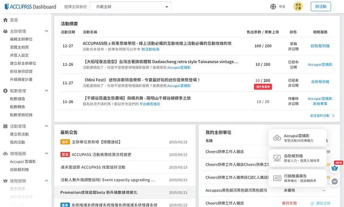Collapse the 進階服務 sidebar section

click(x=46, y=181)
